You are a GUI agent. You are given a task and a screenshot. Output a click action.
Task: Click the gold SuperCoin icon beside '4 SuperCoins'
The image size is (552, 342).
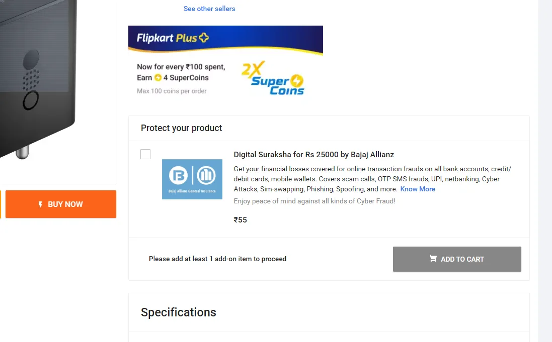click(x=158, y=78)
